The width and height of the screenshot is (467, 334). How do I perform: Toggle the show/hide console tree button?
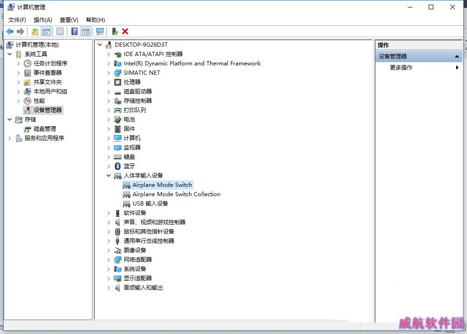click(x=46, y=31)
